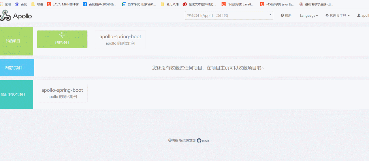Click the no-favorites message text
The image size is (369, 161).
208,68
